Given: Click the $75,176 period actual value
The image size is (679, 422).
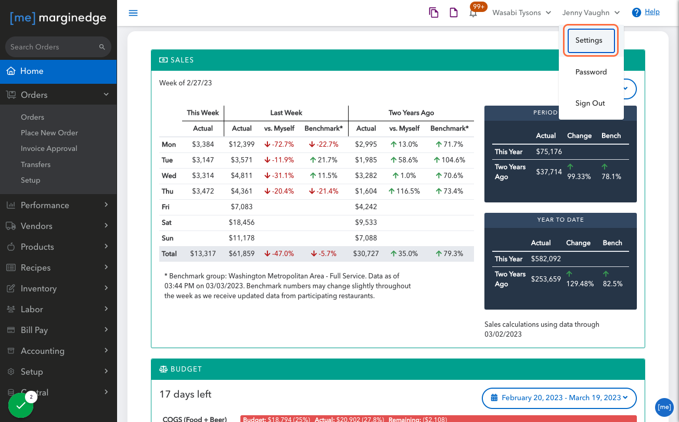Looking at the screenshot, I should (x=549, y=152).
